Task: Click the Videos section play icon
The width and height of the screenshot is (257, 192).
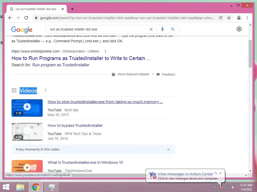Action: tap(14, 90)
